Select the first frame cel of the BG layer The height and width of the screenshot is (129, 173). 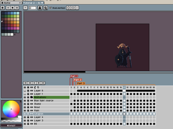coord(71,124)
